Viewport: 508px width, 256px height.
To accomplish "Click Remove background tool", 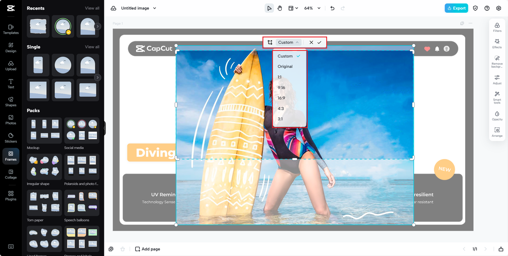I will pos(497,61).
